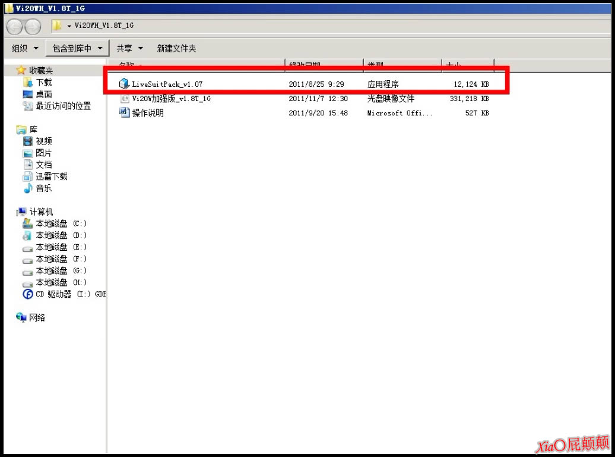615x457 pixels.
Task: Open 最近访问的位置 in favorites
Action: [62, 106]
